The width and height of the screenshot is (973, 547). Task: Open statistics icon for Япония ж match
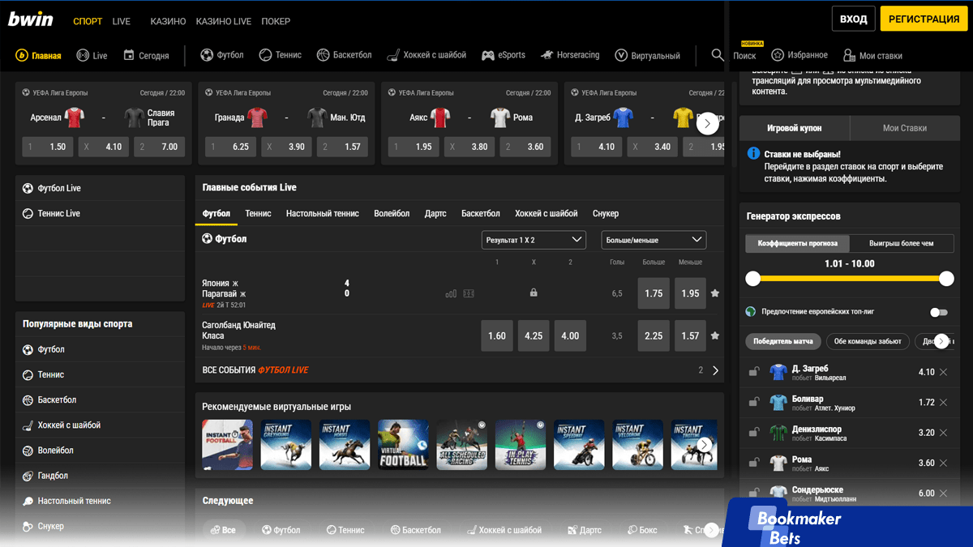tap(451, 293)
